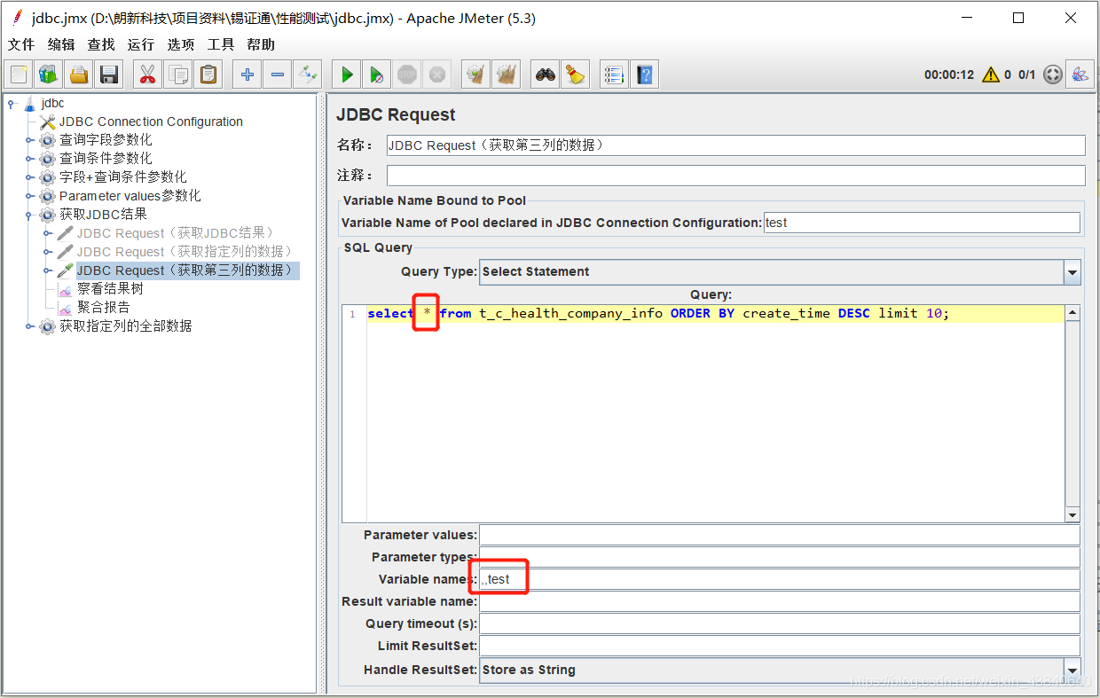This screenshot has width=1100, height=698.
Task: Click the Shutdown test icon
Action: tap(436, 75)
